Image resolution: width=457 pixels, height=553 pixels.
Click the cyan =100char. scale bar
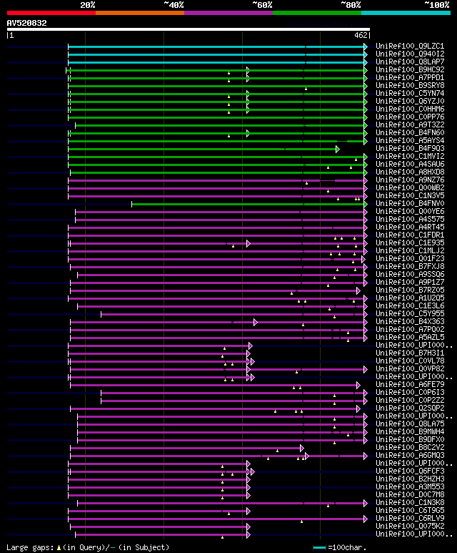[319, 548]
